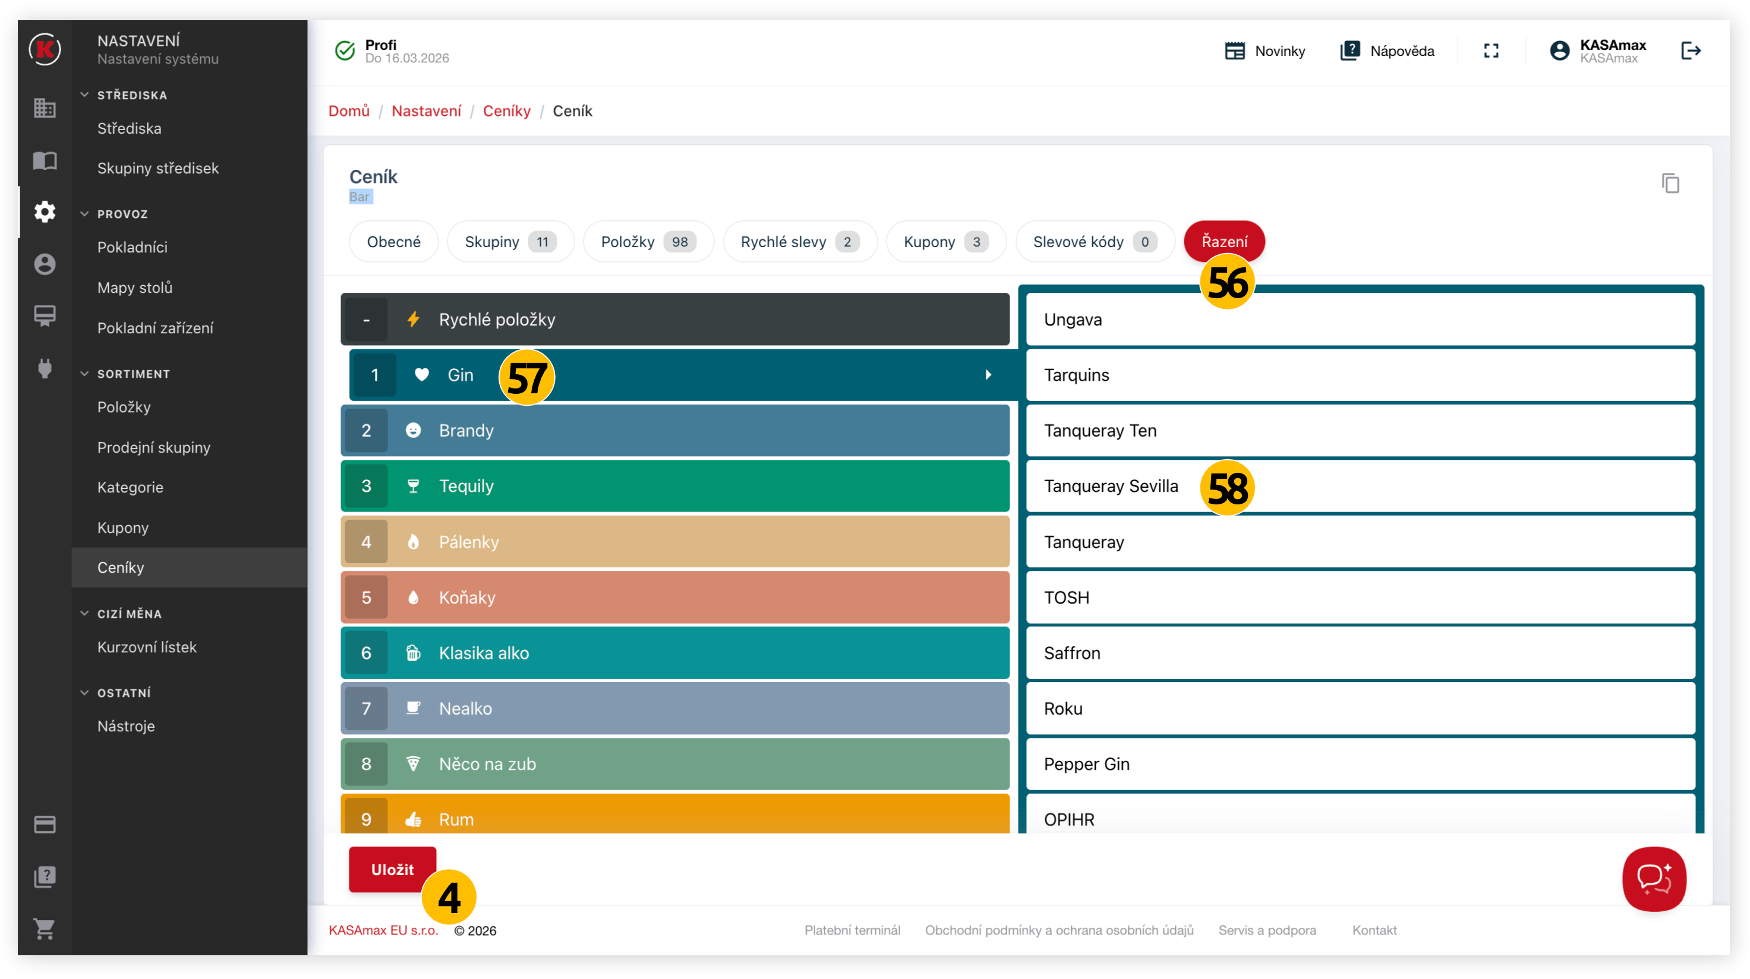Go to Ceníky breadcrumb link
1750x979 pixels.
coord(506,110)
